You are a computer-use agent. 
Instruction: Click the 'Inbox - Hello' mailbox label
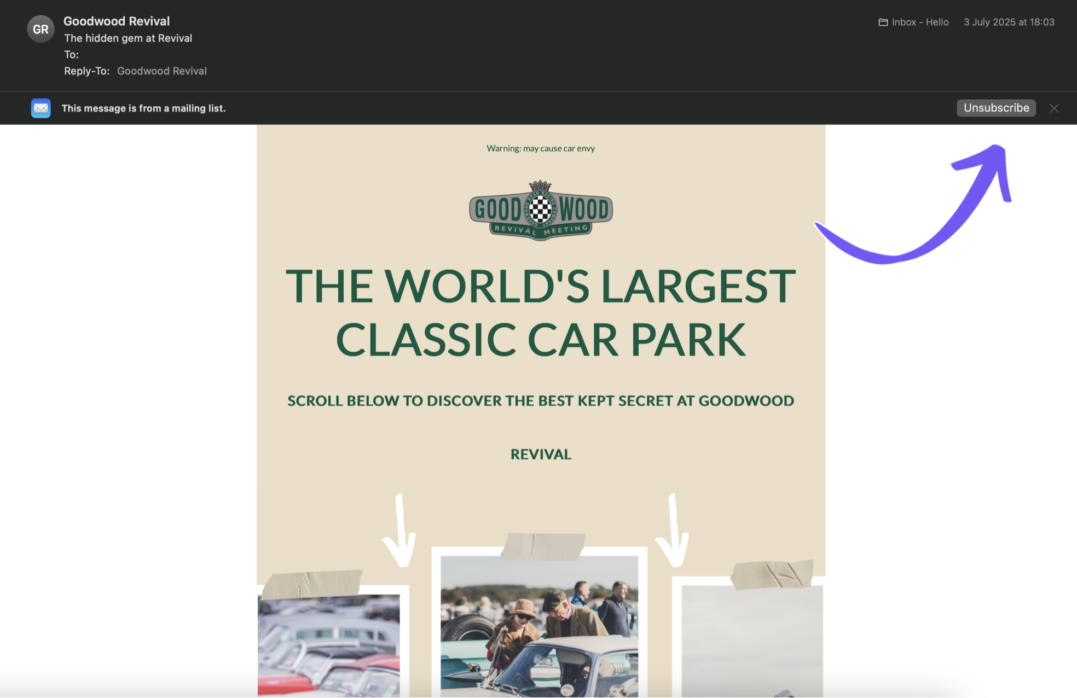tap(920, 22)
